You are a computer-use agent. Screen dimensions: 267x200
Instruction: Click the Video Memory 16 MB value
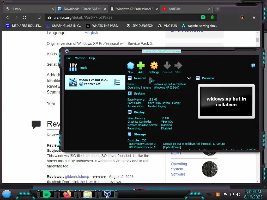165,118
